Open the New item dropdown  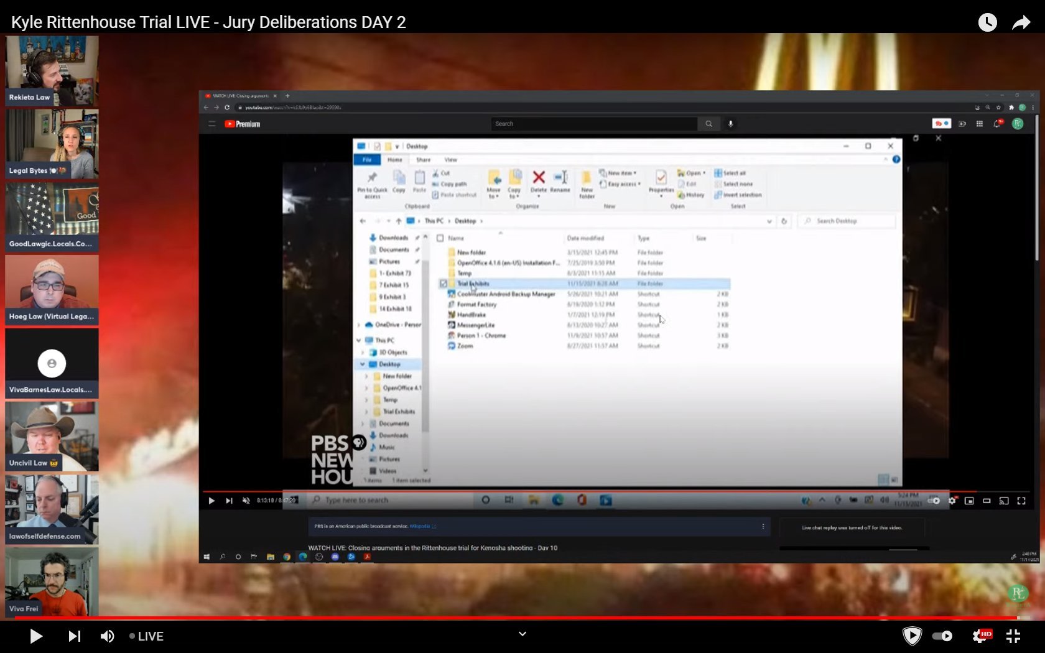618,173
